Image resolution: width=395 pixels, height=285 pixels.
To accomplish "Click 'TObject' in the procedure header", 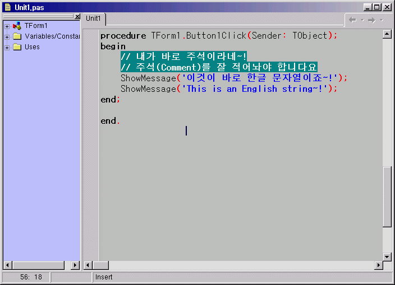I will 310,35.
